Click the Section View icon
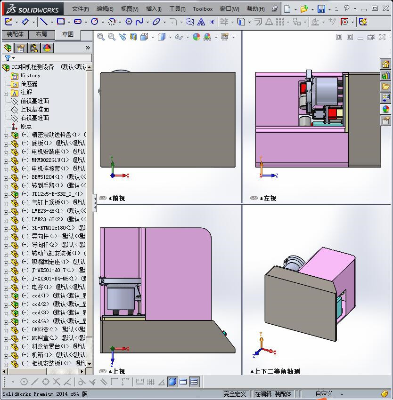The height and width of the screenshot is (400, 393). 133,37
